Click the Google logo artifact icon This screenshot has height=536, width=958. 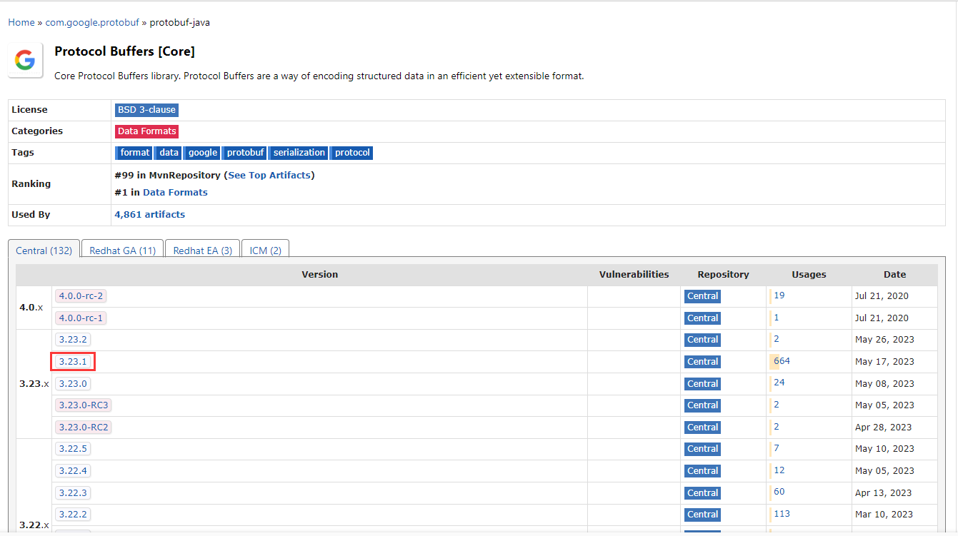pyautogui.click(x=25, y=60)
